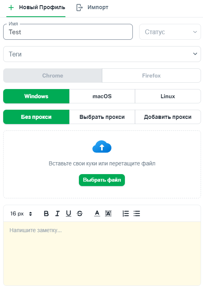Click the Имя input field containing Test

click(x=68, y=32)
